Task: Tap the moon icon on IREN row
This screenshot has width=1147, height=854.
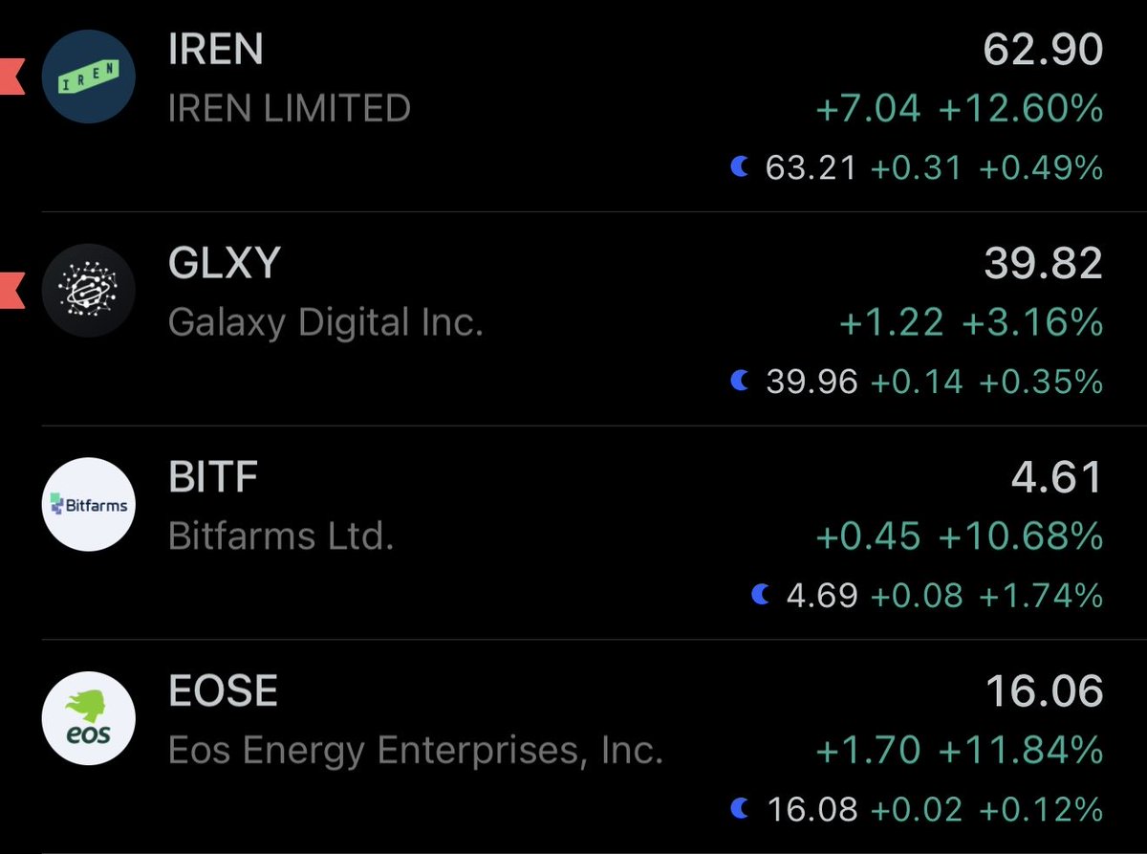Action: click(x=740, y=168)
